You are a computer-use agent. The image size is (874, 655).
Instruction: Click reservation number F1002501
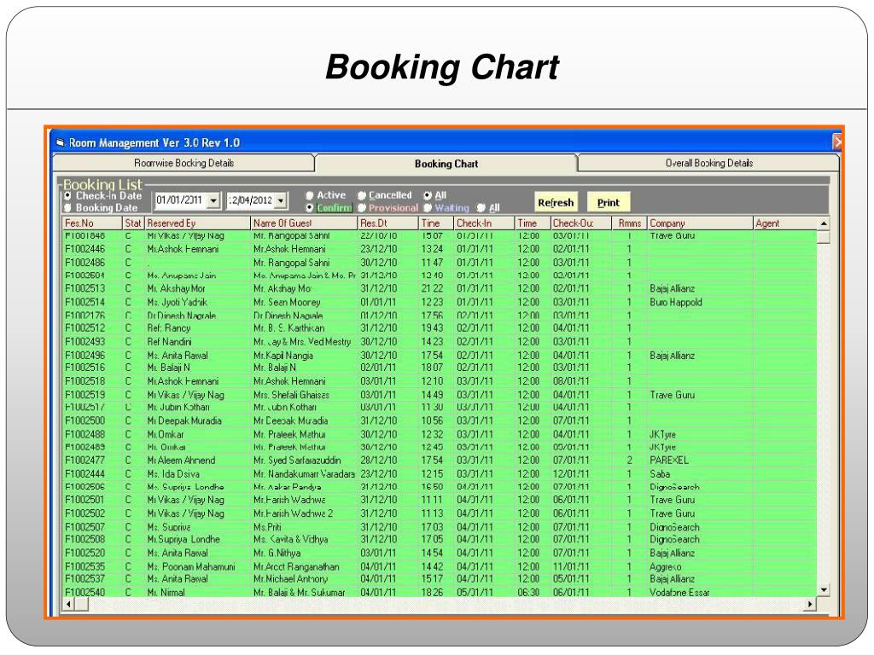84,500
